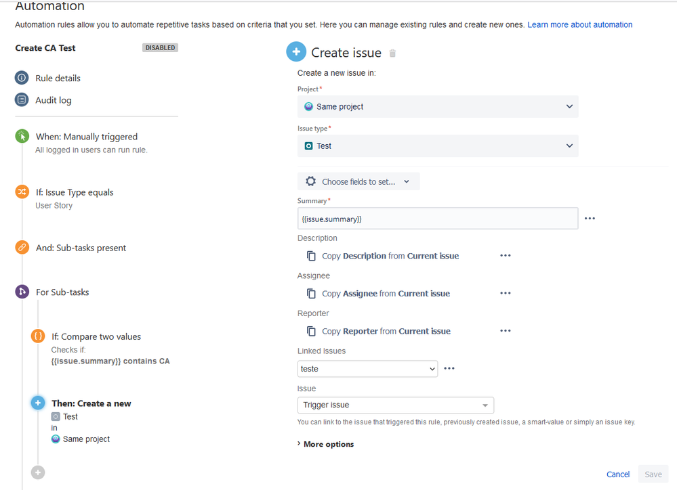Expand More options section

325,444
